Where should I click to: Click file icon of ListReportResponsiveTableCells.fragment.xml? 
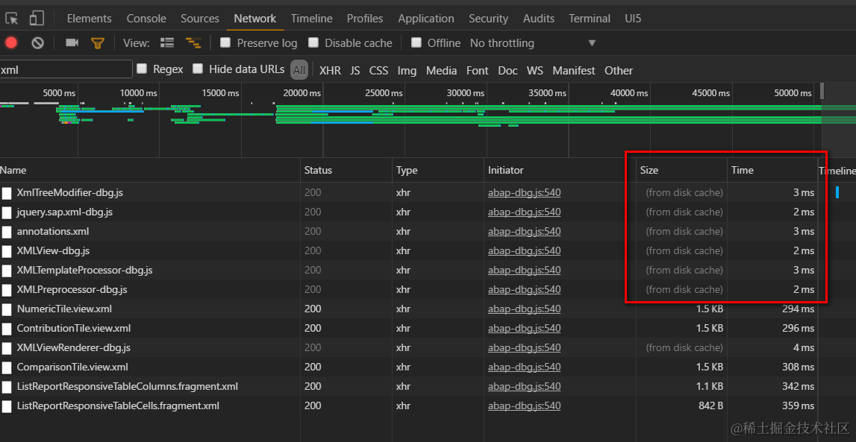point(7,406)
